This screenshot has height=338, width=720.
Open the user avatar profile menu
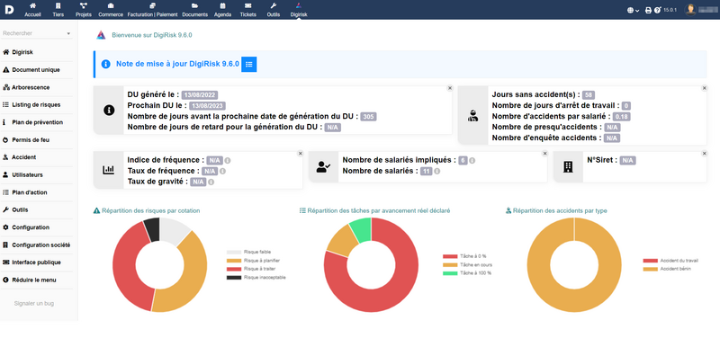coord(690,10)
